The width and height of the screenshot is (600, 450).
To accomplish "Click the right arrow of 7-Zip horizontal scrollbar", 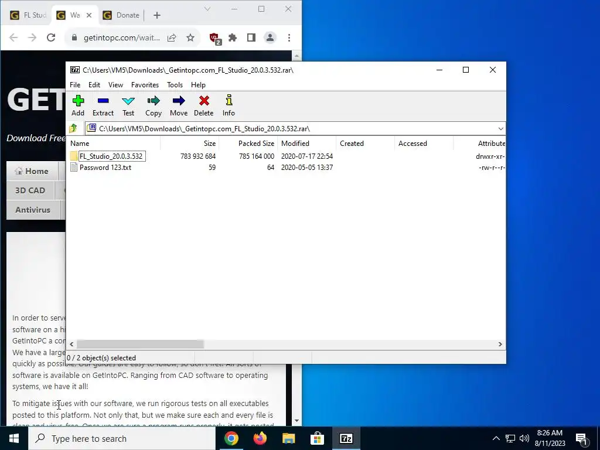I will tap(500, 344).
